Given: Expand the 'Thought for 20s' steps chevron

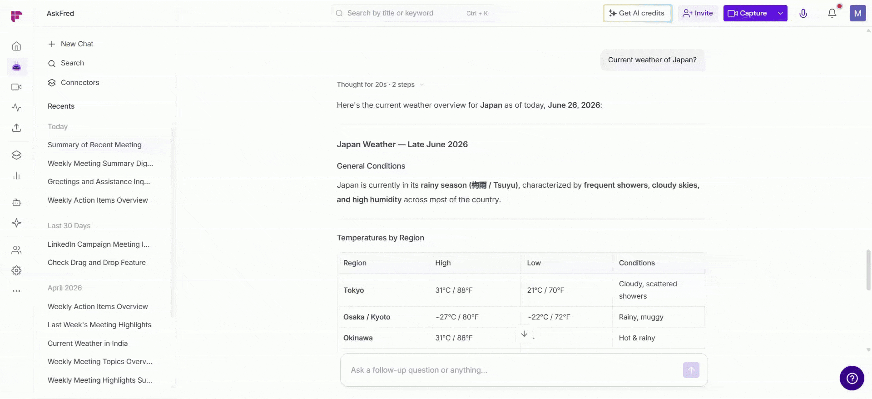Looking at the screenshot, I should pyautogui.click(x=422, y=85).
